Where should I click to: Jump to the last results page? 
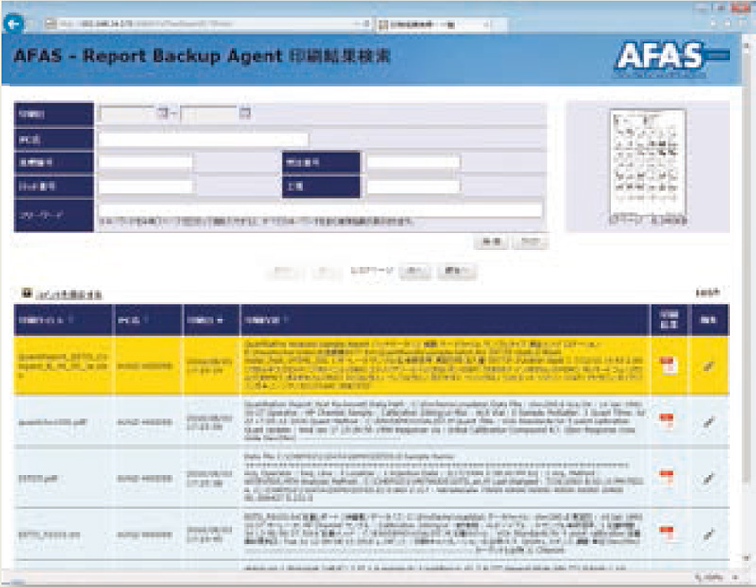[x=456, y=271]
